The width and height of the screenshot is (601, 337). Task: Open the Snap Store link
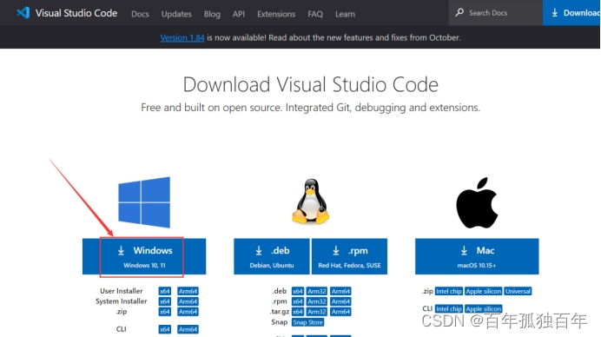[x=307, y=322]
